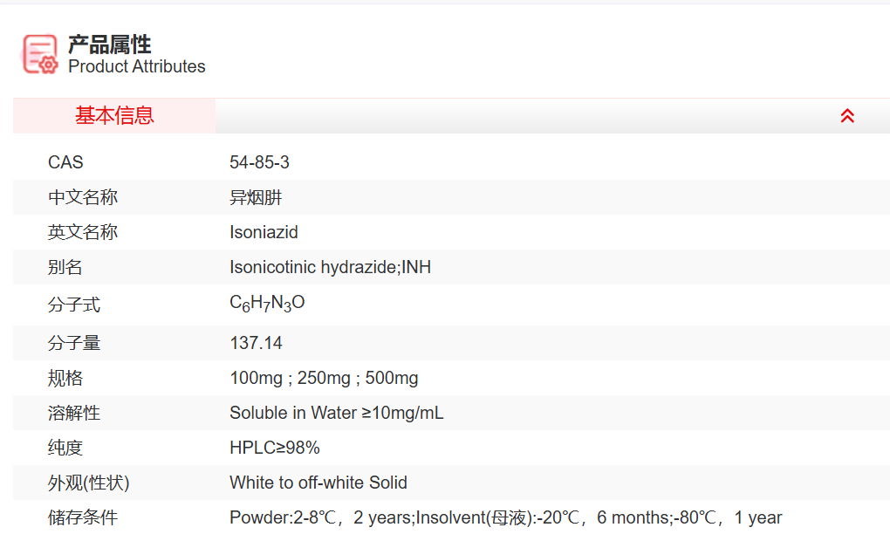The width and height of the screenshot is (890, 541).
Task: Click the molecular formula C6H7N3O
Action: [267, 304]
